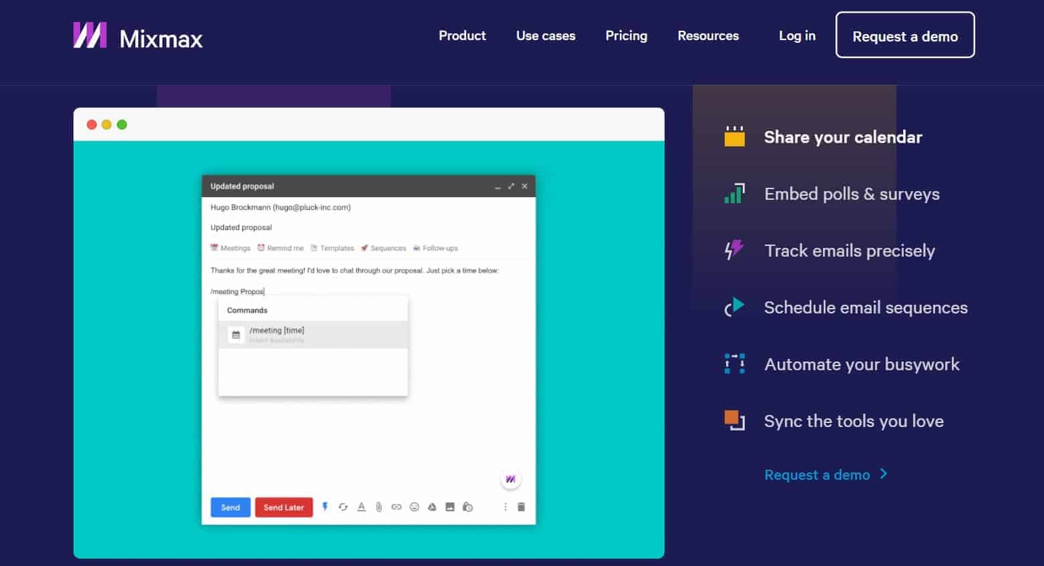This screenshot has height=566, width=1044.
Task: Select the Automate your busywork feature
Action: (x=862, y=364)
